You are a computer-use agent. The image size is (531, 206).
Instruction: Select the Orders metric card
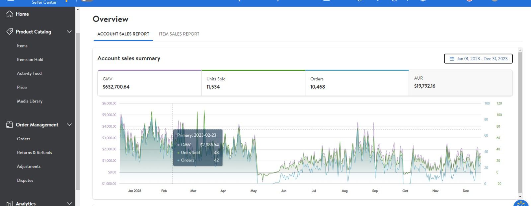coord(357,83)
